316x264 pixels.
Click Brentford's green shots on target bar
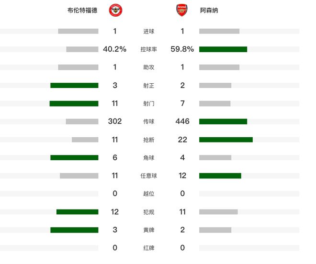point(74,86)
